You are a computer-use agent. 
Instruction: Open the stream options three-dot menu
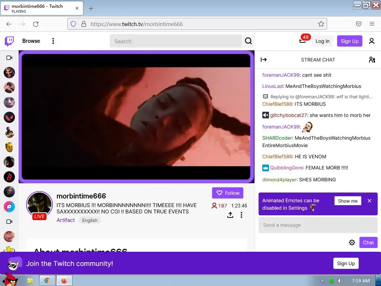[241, 215]
